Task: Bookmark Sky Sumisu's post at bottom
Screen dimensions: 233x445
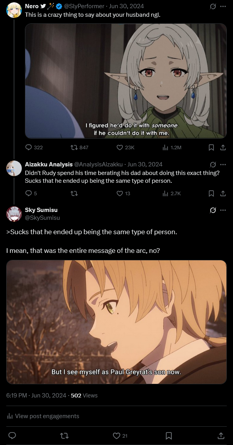Action: click(x=169, y=436)
